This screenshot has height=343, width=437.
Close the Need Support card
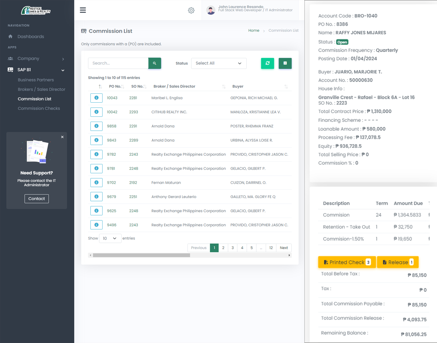tap(62, 137)
